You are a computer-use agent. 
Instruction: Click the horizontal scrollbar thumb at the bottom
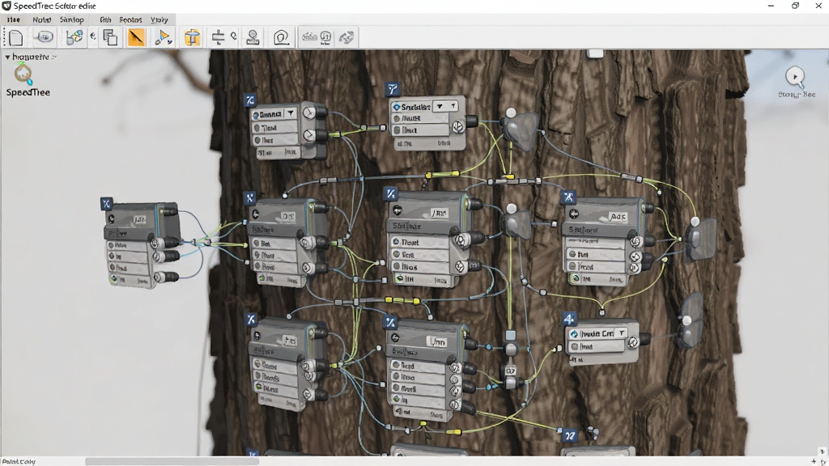click(172, 462)
